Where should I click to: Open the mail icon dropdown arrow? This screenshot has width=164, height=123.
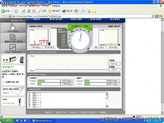(85, 11)
